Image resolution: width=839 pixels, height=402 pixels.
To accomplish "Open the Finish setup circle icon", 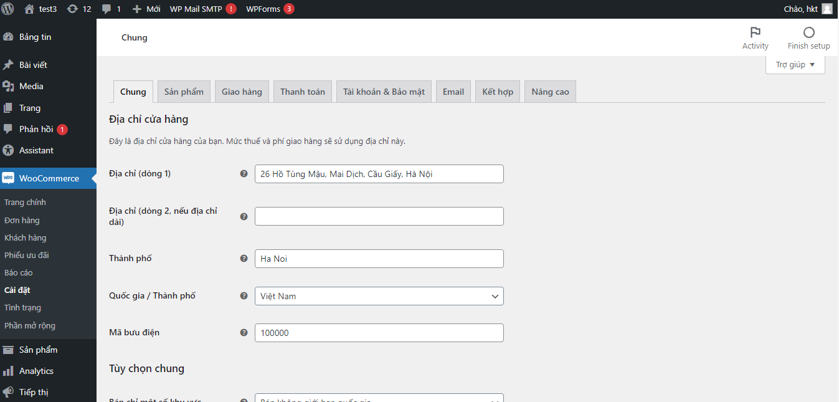I will click(808, 32).
